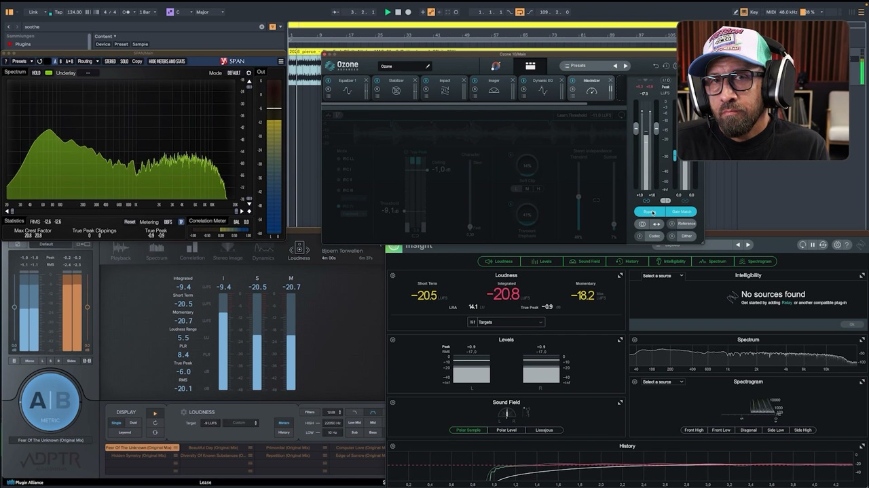The height and width of the screenshot is (488, 869).
Task: Click SPAN HIDE METERS AND STATS button
Action: pyautogui.click(x=166, y=61)
